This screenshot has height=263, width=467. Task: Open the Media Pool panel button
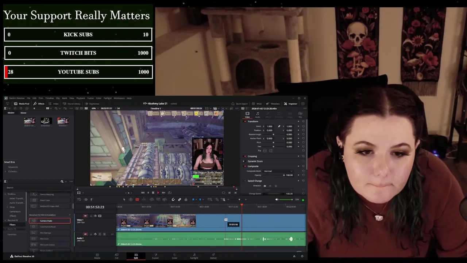[x=22, y=104]
